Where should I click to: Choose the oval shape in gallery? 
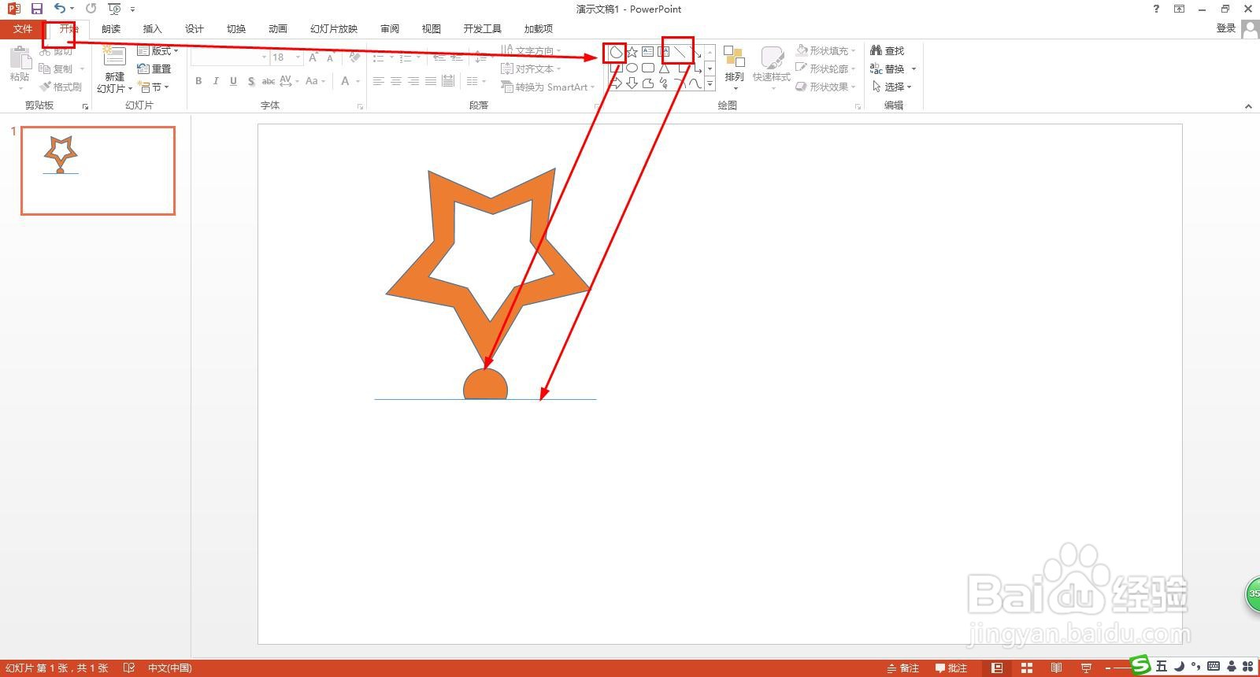click(632, 68)
